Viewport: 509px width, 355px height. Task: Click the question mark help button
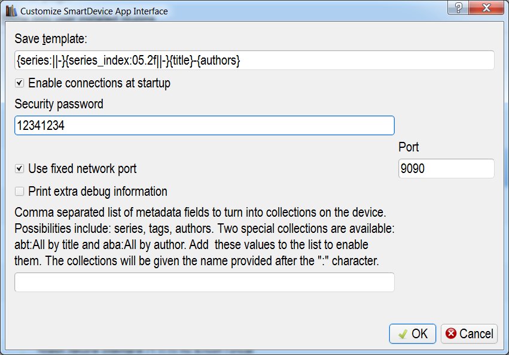pos(459,8)
